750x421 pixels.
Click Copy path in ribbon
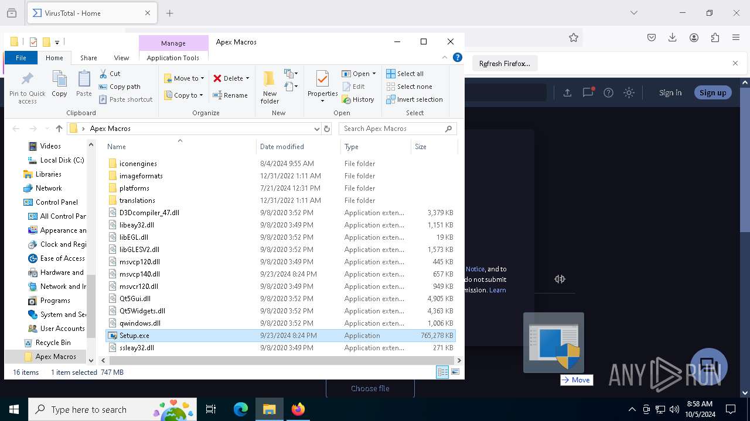pos(120,87)
